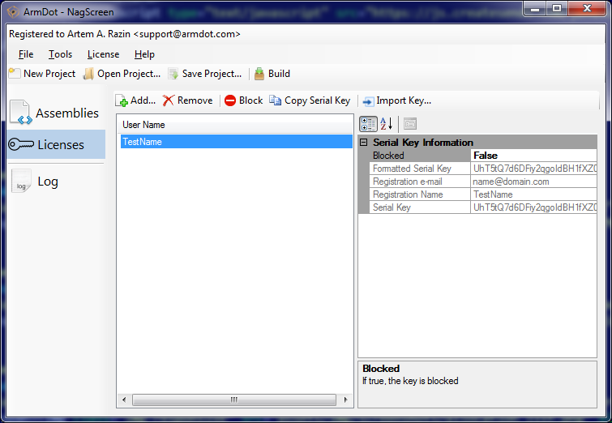
Task: Click the Remove button label
Action: 195,100
